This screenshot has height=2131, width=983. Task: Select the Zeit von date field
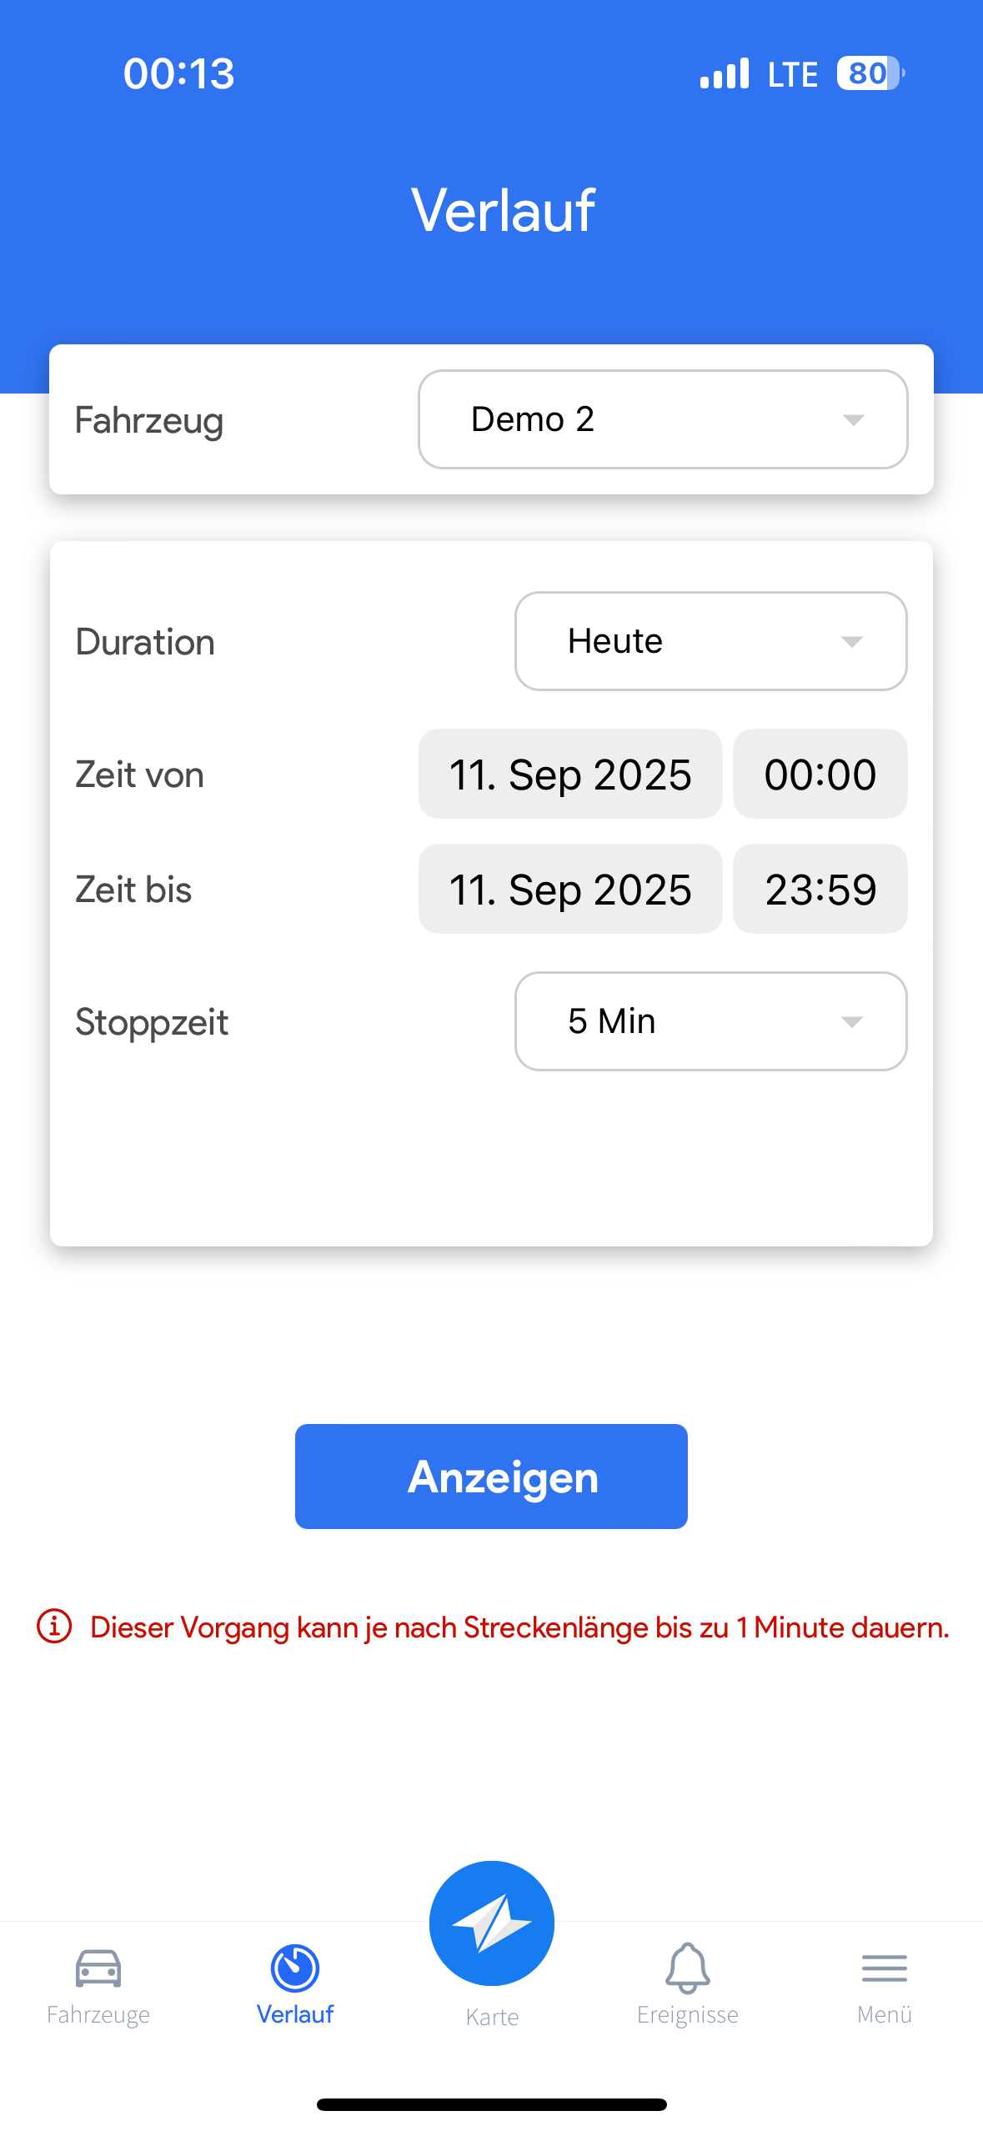570,775
